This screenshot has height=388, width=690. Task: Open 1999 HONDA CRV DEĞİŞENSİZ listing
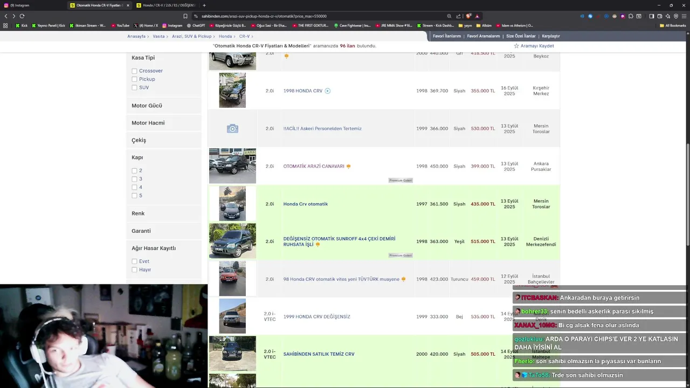317,317
